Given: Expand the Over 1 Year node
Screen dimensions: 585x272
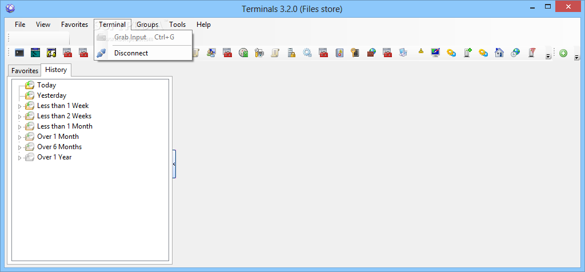Looking at the screenshot, I should tap(20, 158).
